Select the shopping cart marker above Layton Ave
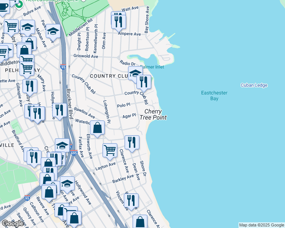The image size is (285, 228). coord(110,150)
